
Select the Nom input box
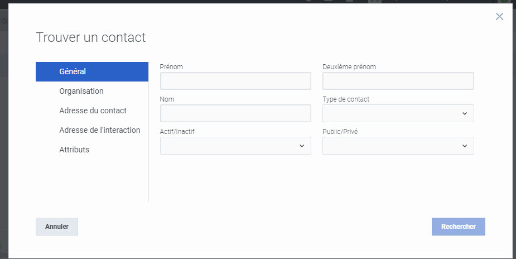coord(235,113)
